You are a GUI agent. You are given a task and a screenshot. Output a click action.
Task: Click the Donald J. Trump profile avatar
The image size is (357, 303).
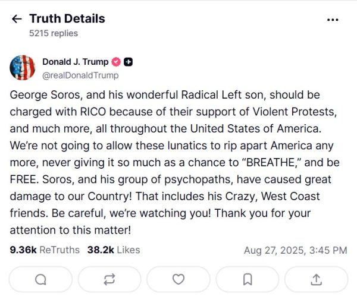(21, 68)
